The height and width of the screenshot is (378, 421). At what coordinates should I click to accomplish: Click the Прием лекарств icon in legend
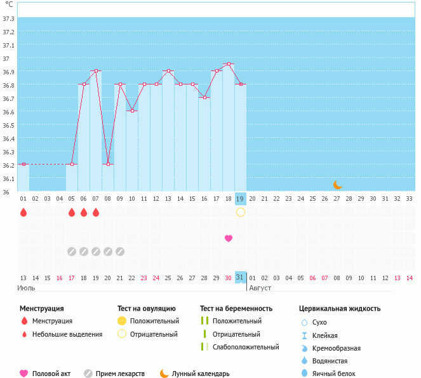(x=88, y=374)
